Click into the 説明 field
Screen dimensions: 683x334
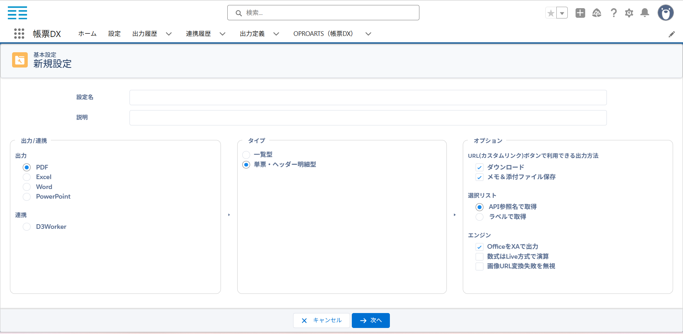click(368, 118)
